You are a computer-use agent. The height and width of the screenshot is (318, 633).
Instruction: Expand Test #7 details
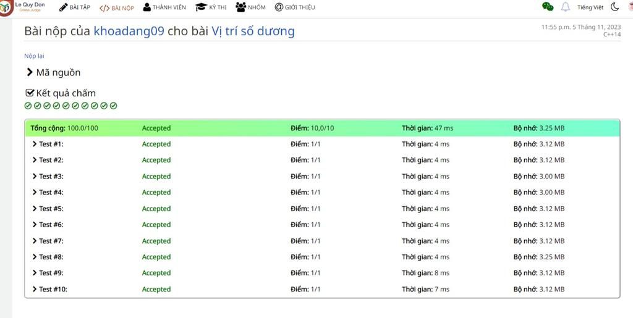pos(48,241)
